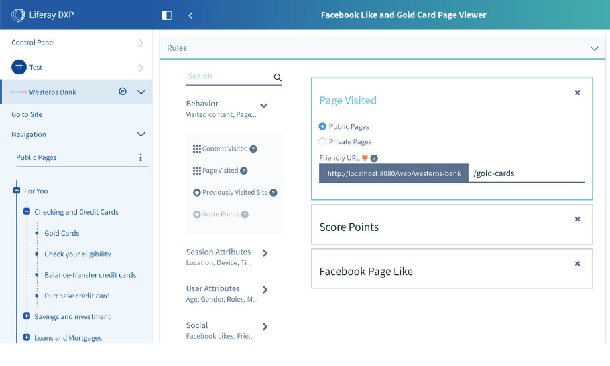Open the Friendly URL help icon
This screenshot has width=610, height=366.
click(374, 158)
